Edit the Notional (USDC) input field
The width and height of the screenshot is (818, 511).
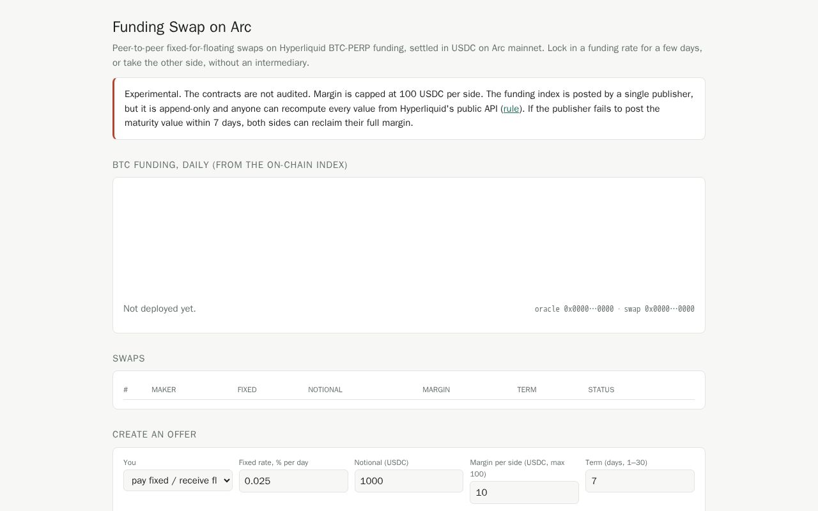[409, 481]
